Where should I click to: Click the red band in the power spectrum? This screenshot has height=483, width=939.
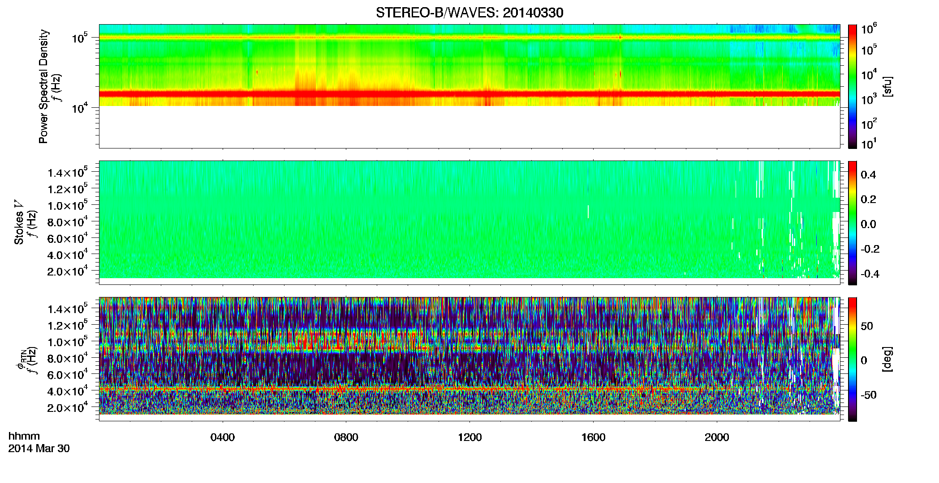click(469, 93)
